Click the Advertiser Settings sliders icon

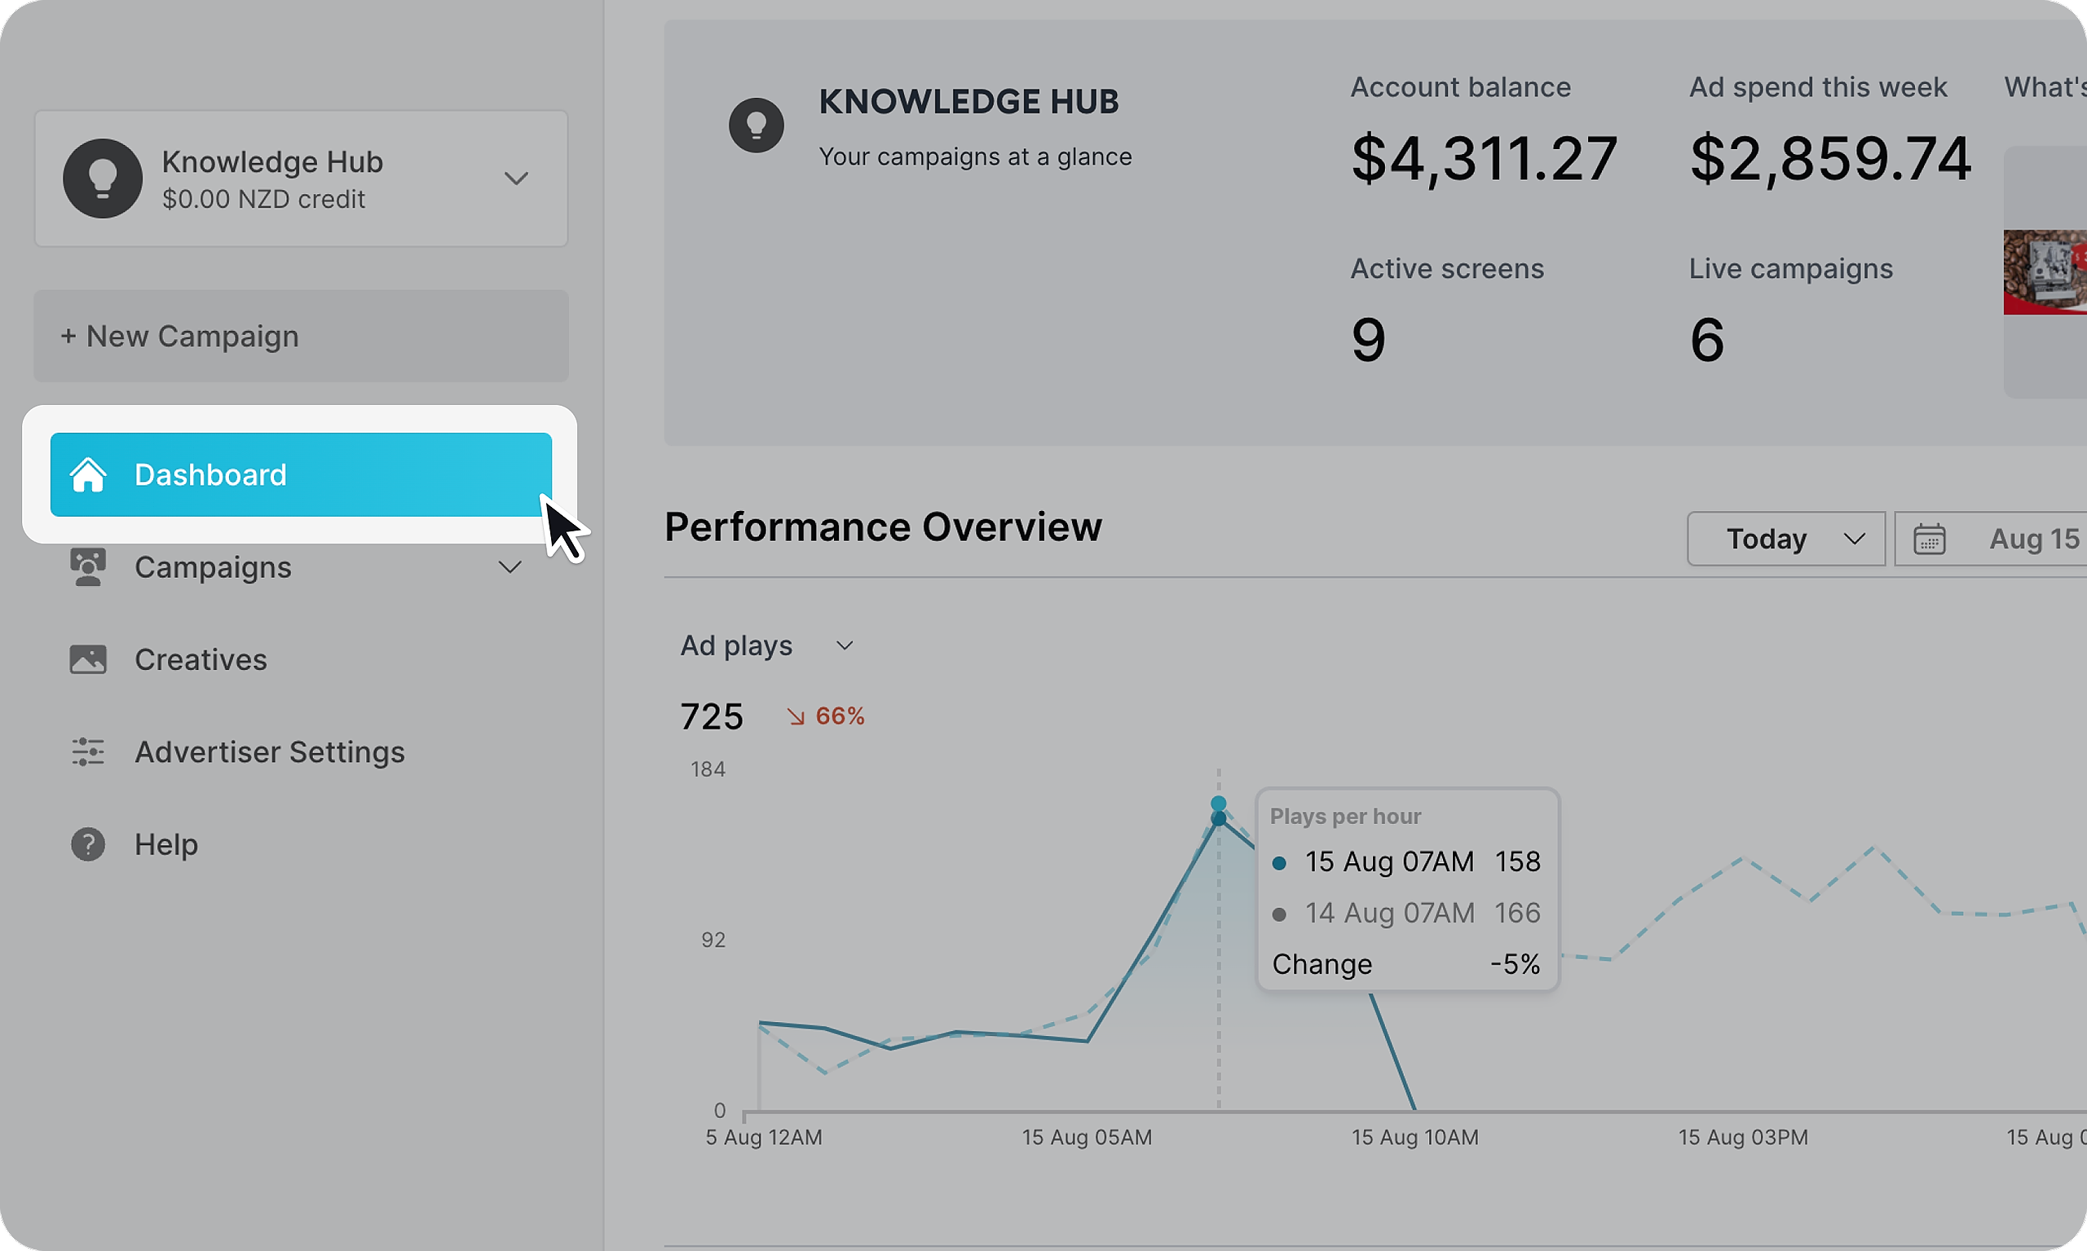click(x=88, y=751)
